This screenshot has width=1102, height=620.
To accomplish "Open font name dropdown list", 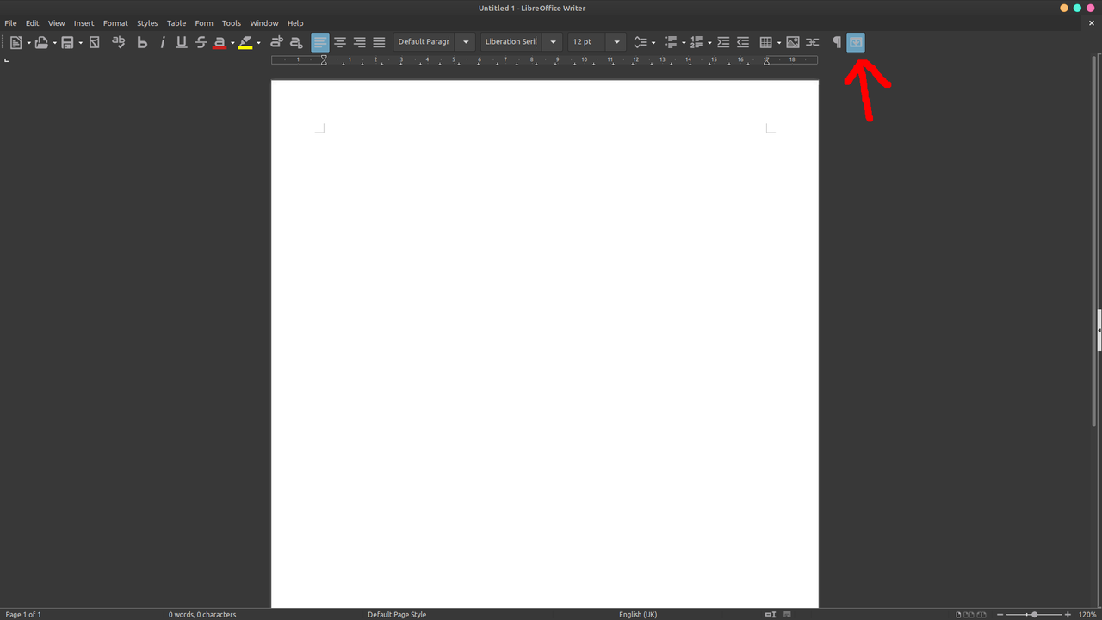I will (x=553, y=42).
